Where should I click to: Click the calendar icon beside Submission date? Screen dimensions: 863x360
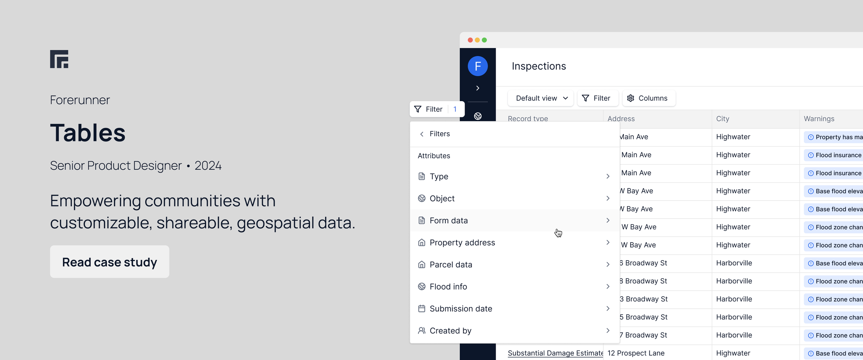click(421, 309)
